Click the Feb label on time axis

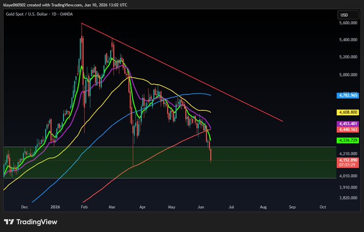pyautogui.click(x=84, y=207)
